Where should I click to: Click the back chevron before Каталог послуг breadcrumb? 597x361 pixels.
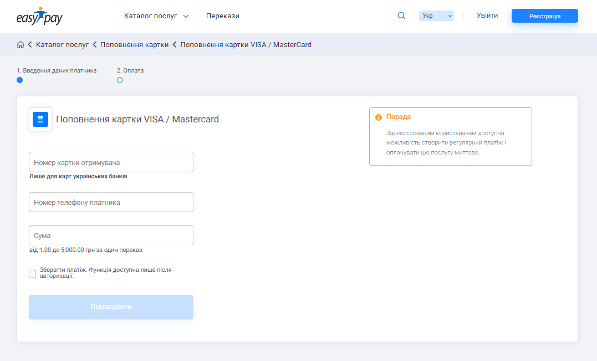(x=30, y=45)
